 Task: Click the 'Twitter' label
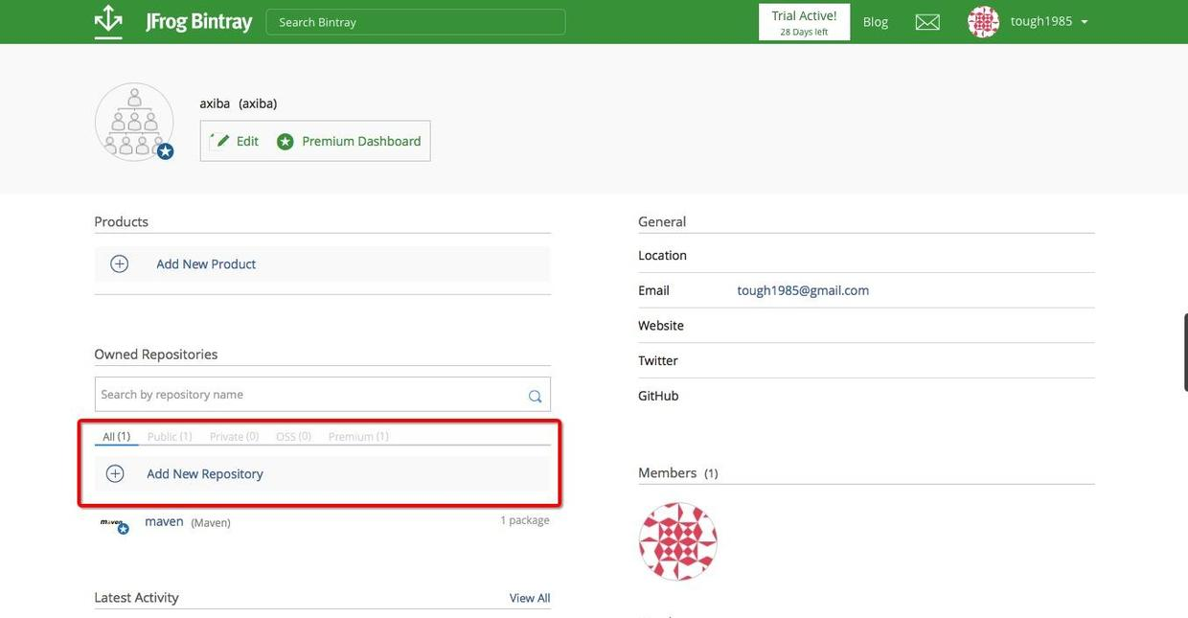click(x=658, y=360)
